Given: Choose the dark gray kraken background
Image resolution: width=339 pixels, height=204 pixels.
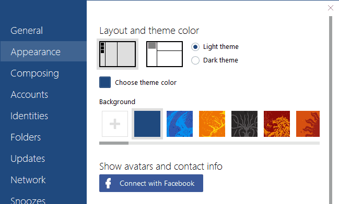Looking at the screenshot, I should (x=244, y=124).
